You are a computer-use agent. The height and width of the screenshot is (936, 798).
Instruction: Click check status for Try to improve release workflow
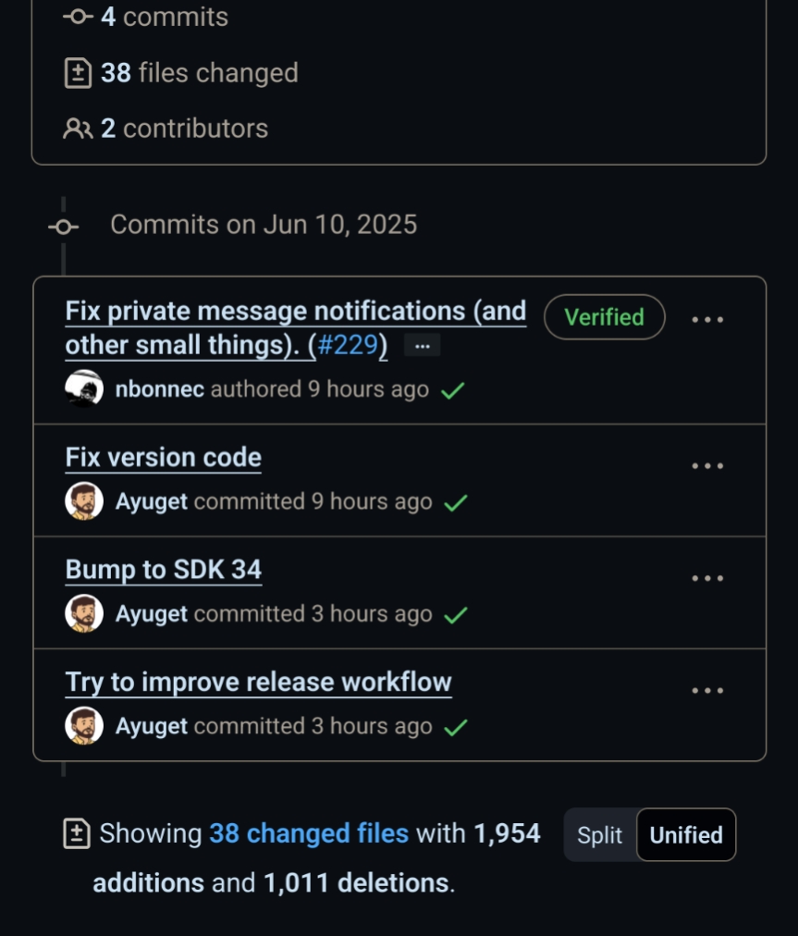[x=456, y=727]
